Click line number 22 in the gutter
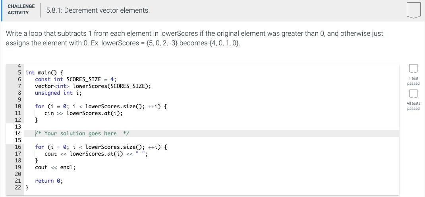425x197 pixels. point(18,187)
